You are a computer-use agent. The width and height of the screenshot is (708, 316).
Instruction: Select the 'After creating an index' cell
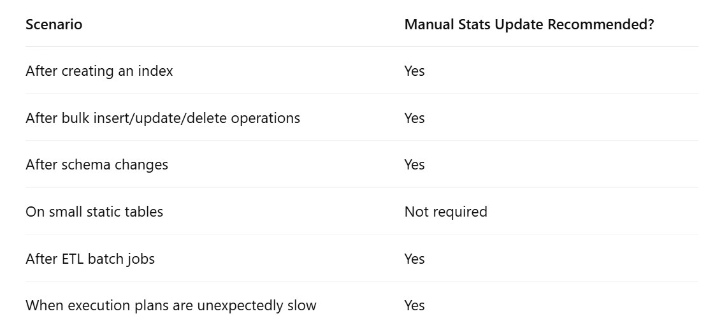pyautogui.click(x=99, y=71)
